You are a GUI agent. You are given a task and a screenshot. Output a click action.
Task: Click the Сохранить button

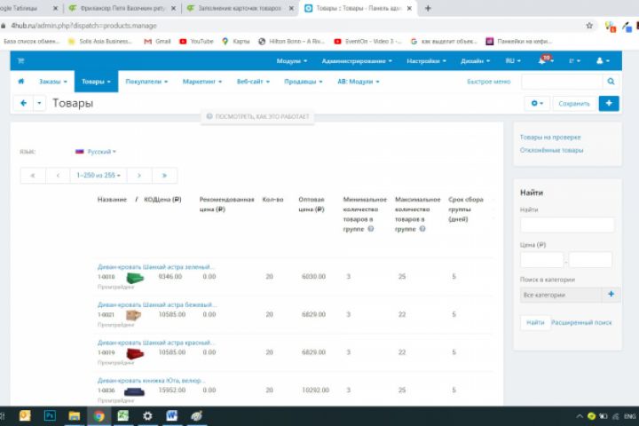click(x=574, y=104)
